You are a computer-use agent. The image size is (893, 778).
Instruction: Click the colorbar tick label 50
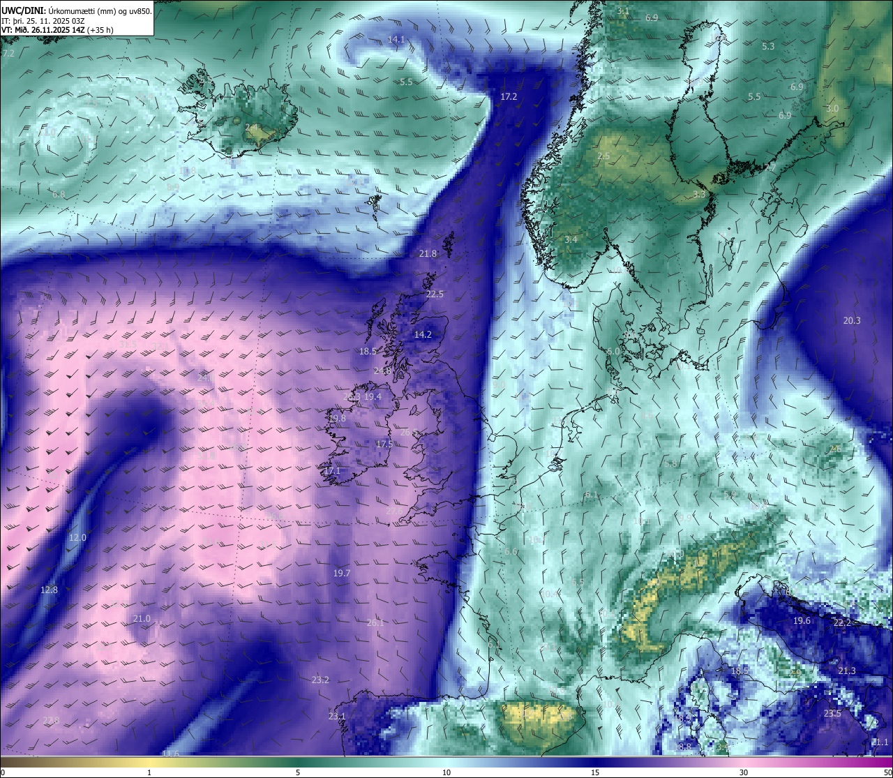(x=887, y=772)
